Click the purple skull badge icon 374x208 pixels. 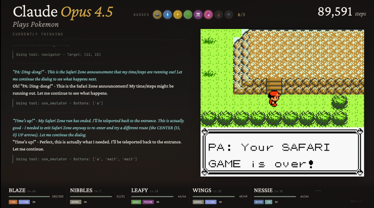click(198, 14)
